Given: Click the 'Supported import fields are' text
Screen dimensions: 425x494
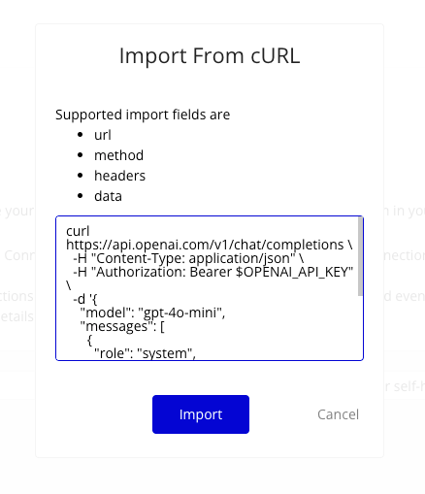Looking at the screenshot, I should 143,115.
